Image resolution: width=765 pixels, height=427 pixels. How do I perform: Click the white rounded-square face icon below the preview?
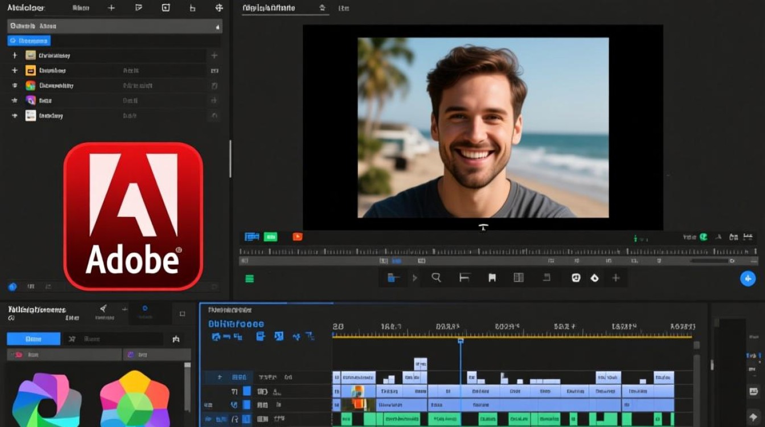pos(575,278)
